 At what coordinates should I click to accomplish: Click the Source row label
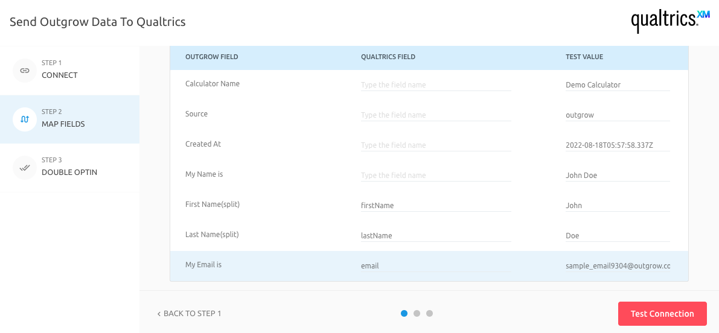coord(196,113)
